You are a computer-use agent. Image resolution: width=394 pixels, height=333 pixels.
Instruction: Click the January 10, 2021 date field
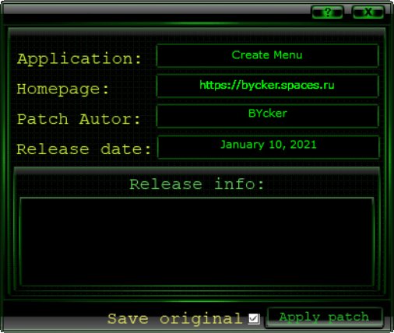coord(268,147)
